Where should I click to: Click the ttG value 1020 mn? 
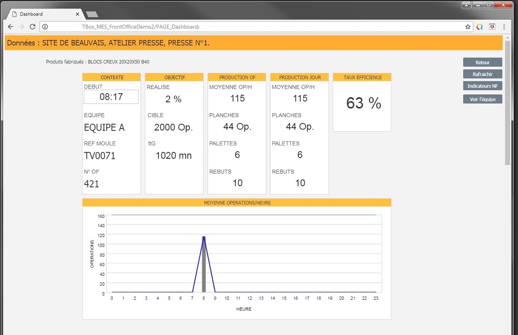(173, 156)
